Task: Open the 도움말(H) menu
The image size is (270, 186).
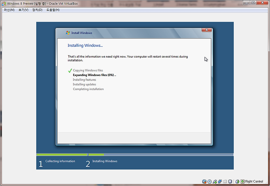Action: [x=53, y=10]
